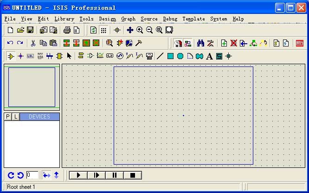The height and width of the screenshot is (193, 309).
Task: Click the Block Copy icon
Action: click(67, 43)
